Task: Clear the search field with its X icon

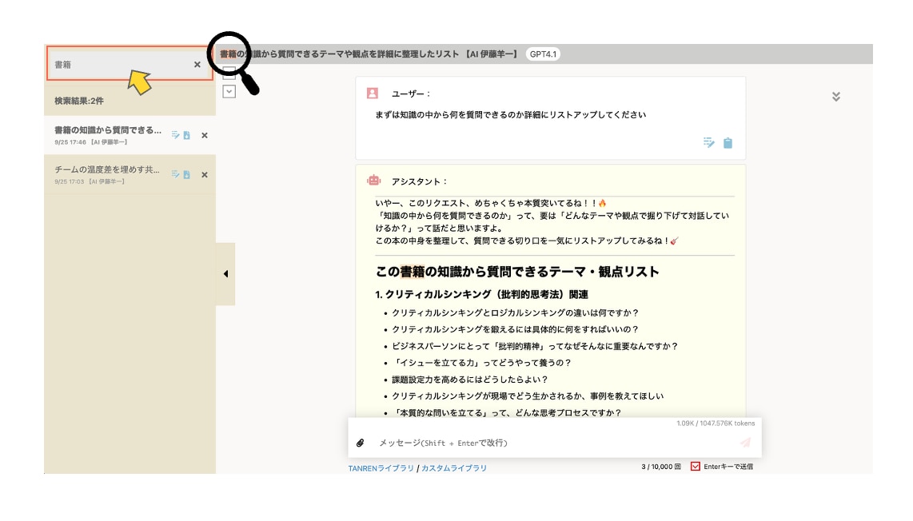Action: [x=197, y=65]
